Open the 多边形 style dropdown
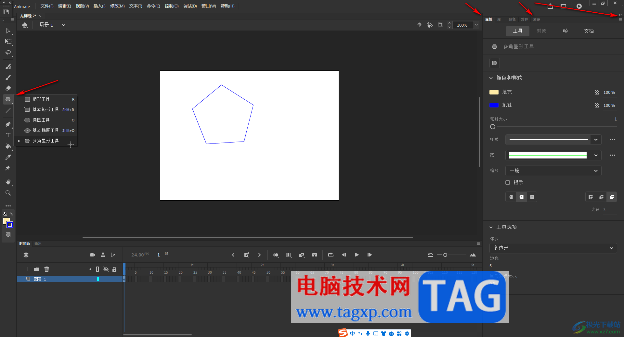Image resolution: width=624 pixels, height=337 pixels. tap(553, 248)
